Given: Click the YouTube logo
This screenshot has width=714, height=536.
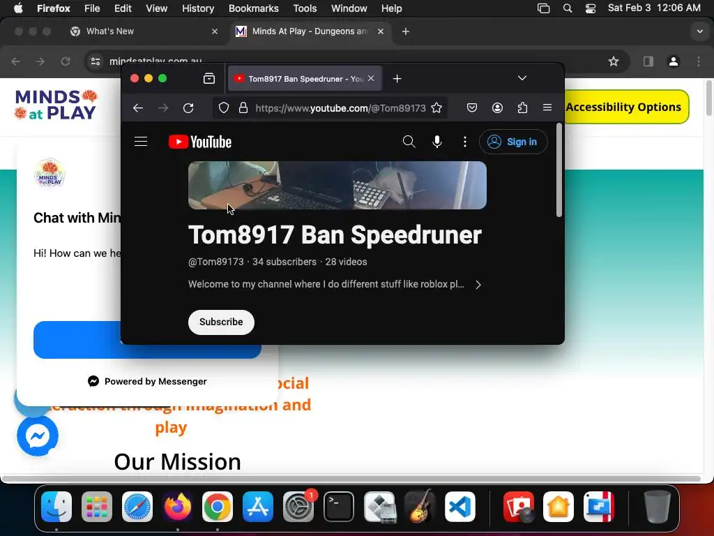Looking at the screenshot, I should [200, 142].
